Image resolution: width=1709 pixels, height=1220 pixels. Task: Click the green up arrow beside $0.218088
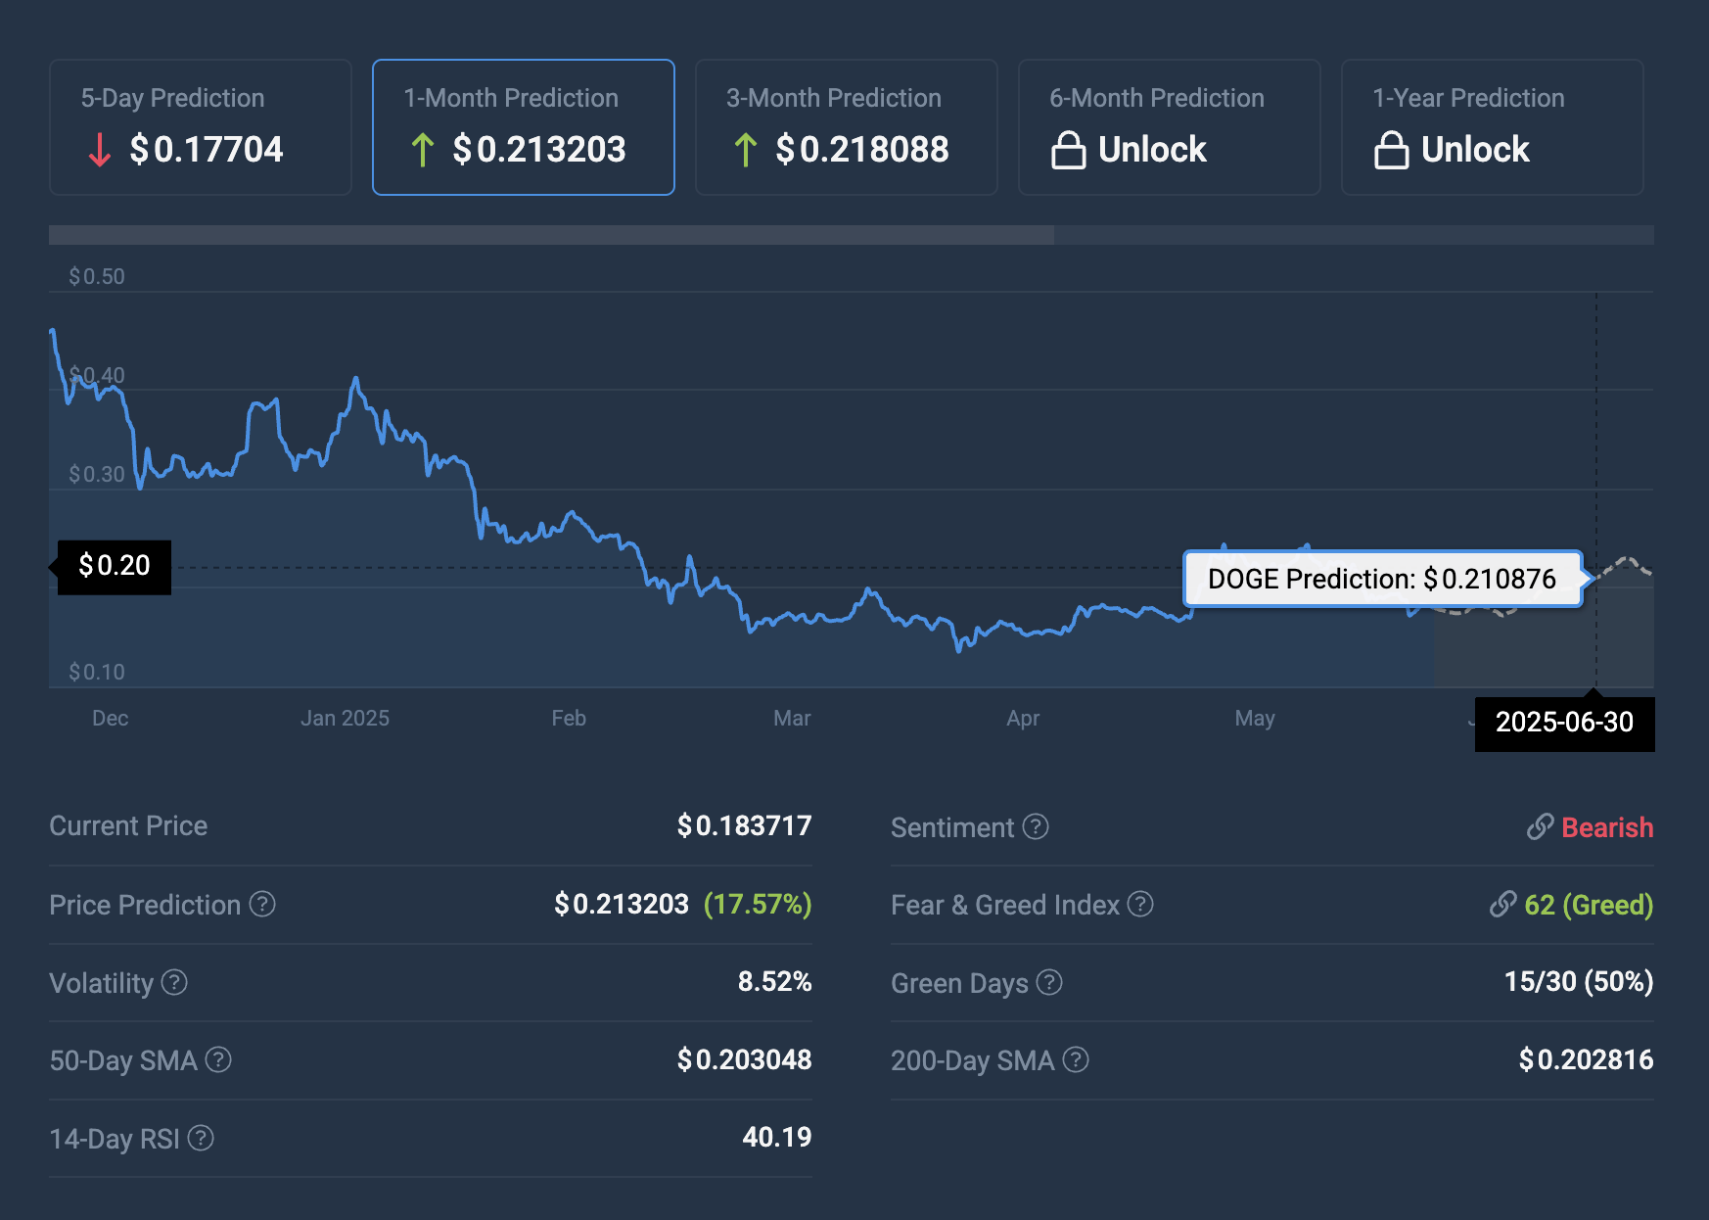pos(745,150)
